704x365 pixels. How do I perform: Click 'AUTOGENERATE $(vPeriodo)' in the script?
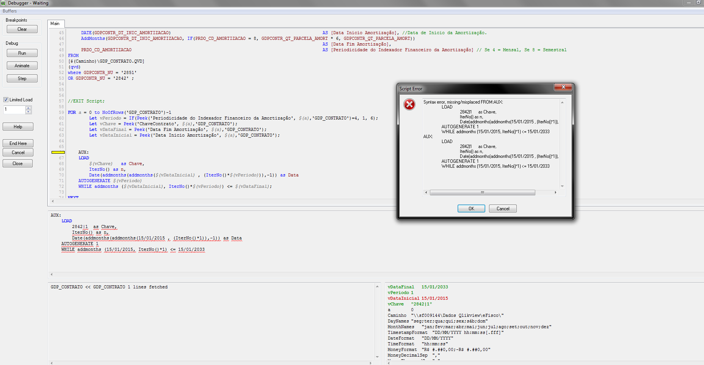110,181
